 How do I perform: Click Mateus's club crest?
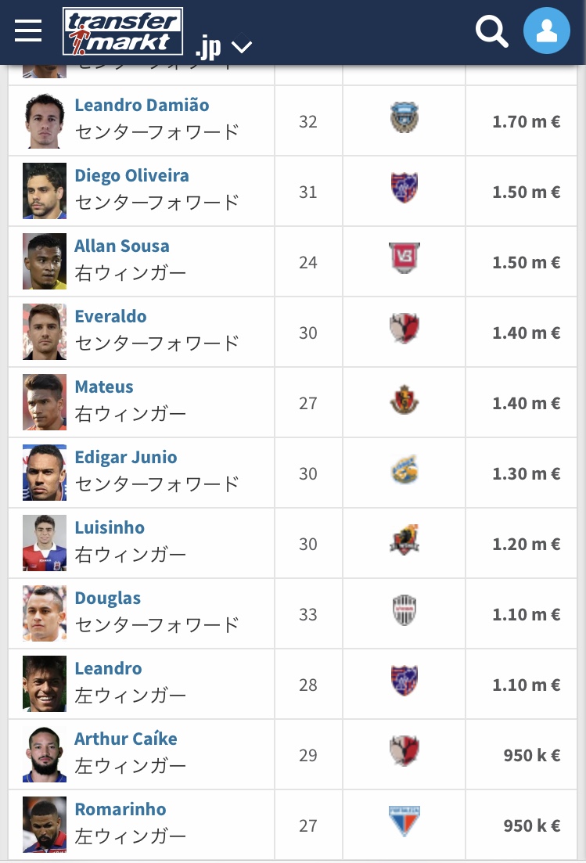(x=404, y=399)
